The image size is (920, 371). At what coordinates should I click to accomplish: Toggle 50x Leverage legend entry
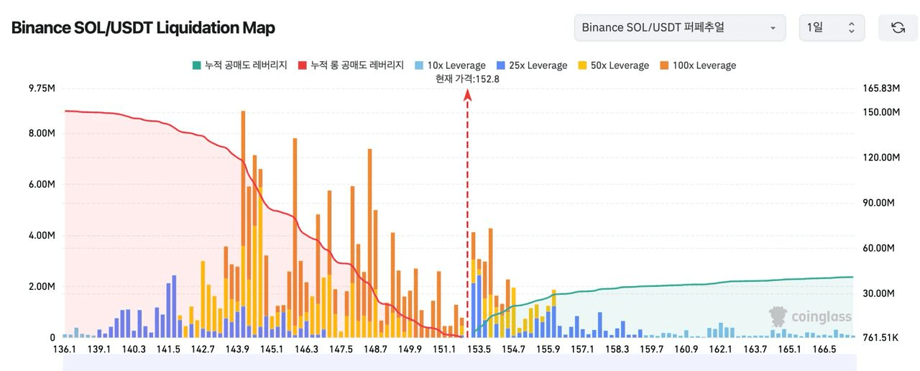click(x=613, y=65)
